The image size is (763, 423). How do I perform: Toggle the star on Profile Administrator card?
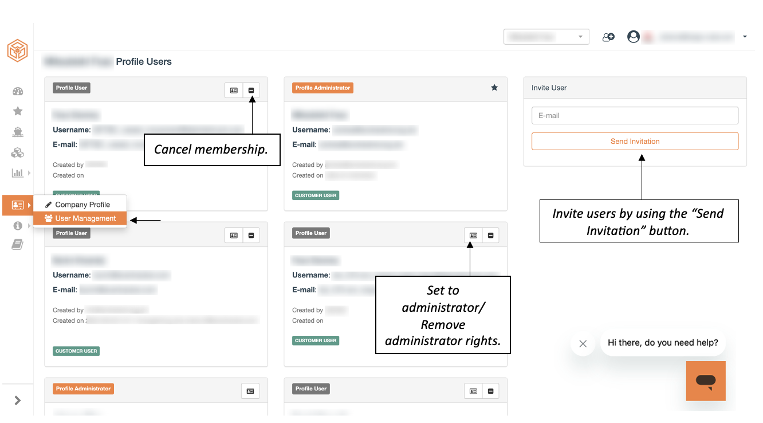(494, 88)
